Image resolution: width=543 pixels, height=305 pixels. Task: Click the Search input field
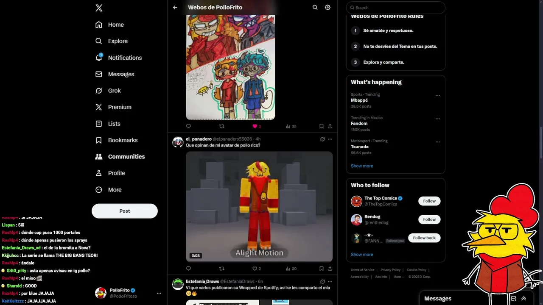tap(396, 8)
